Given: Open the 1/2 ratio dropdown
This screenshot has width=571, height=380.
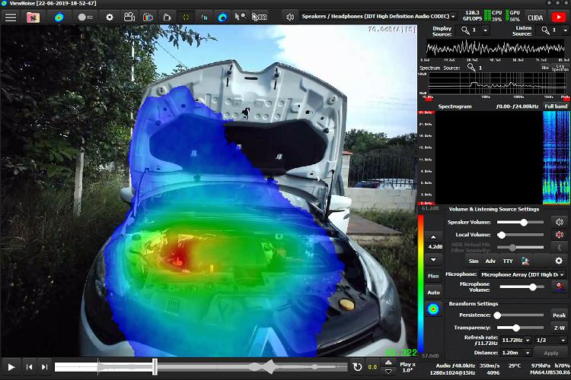Looking at the screenshot, I should click(x=550, y=340).
